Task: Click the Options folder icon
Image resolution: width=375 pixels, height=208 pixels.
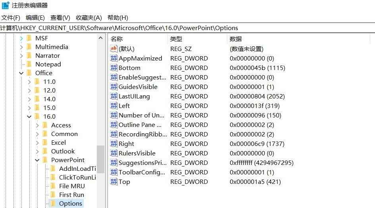Action: [x=53, y=203]
